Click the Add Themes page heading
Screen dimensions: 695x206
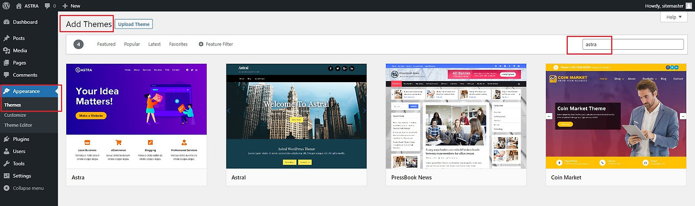pos(89,24)
